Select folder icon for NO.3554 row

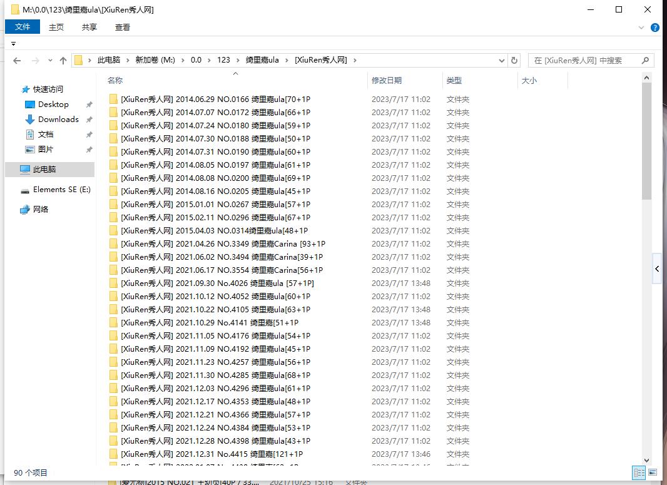[x=113, y=270]
